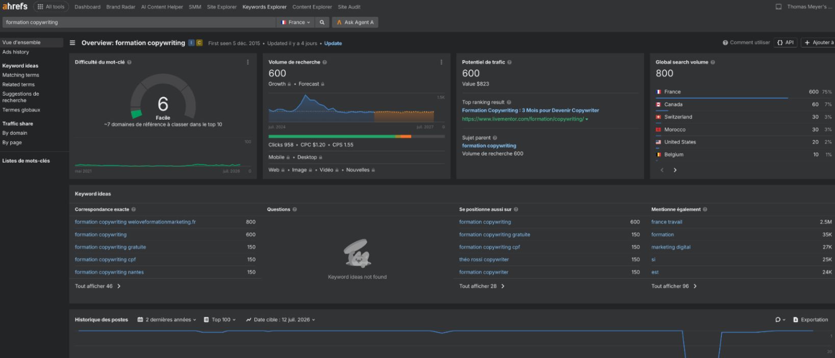Image resolution: width=835 pixels, height=358 pixels.
Task: Click the Ajouter à button
Action: point(818,43)
